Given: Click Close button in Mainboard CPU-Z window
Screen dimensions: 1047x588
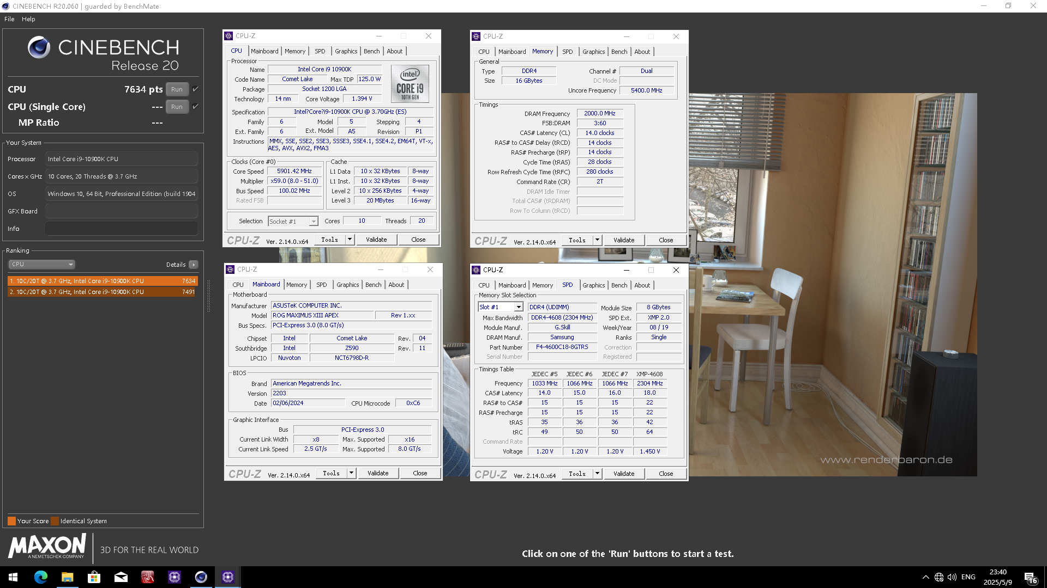Looking at the screenshot, I should click(x=420, y=473).
